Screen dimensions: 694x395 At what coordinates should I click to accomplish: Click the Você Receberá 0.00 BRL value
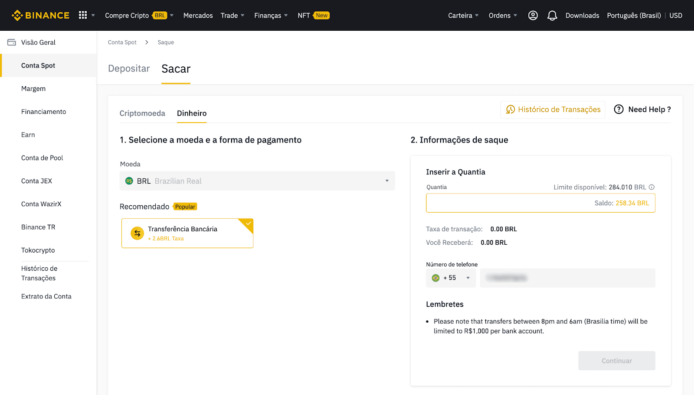[494, 243]
